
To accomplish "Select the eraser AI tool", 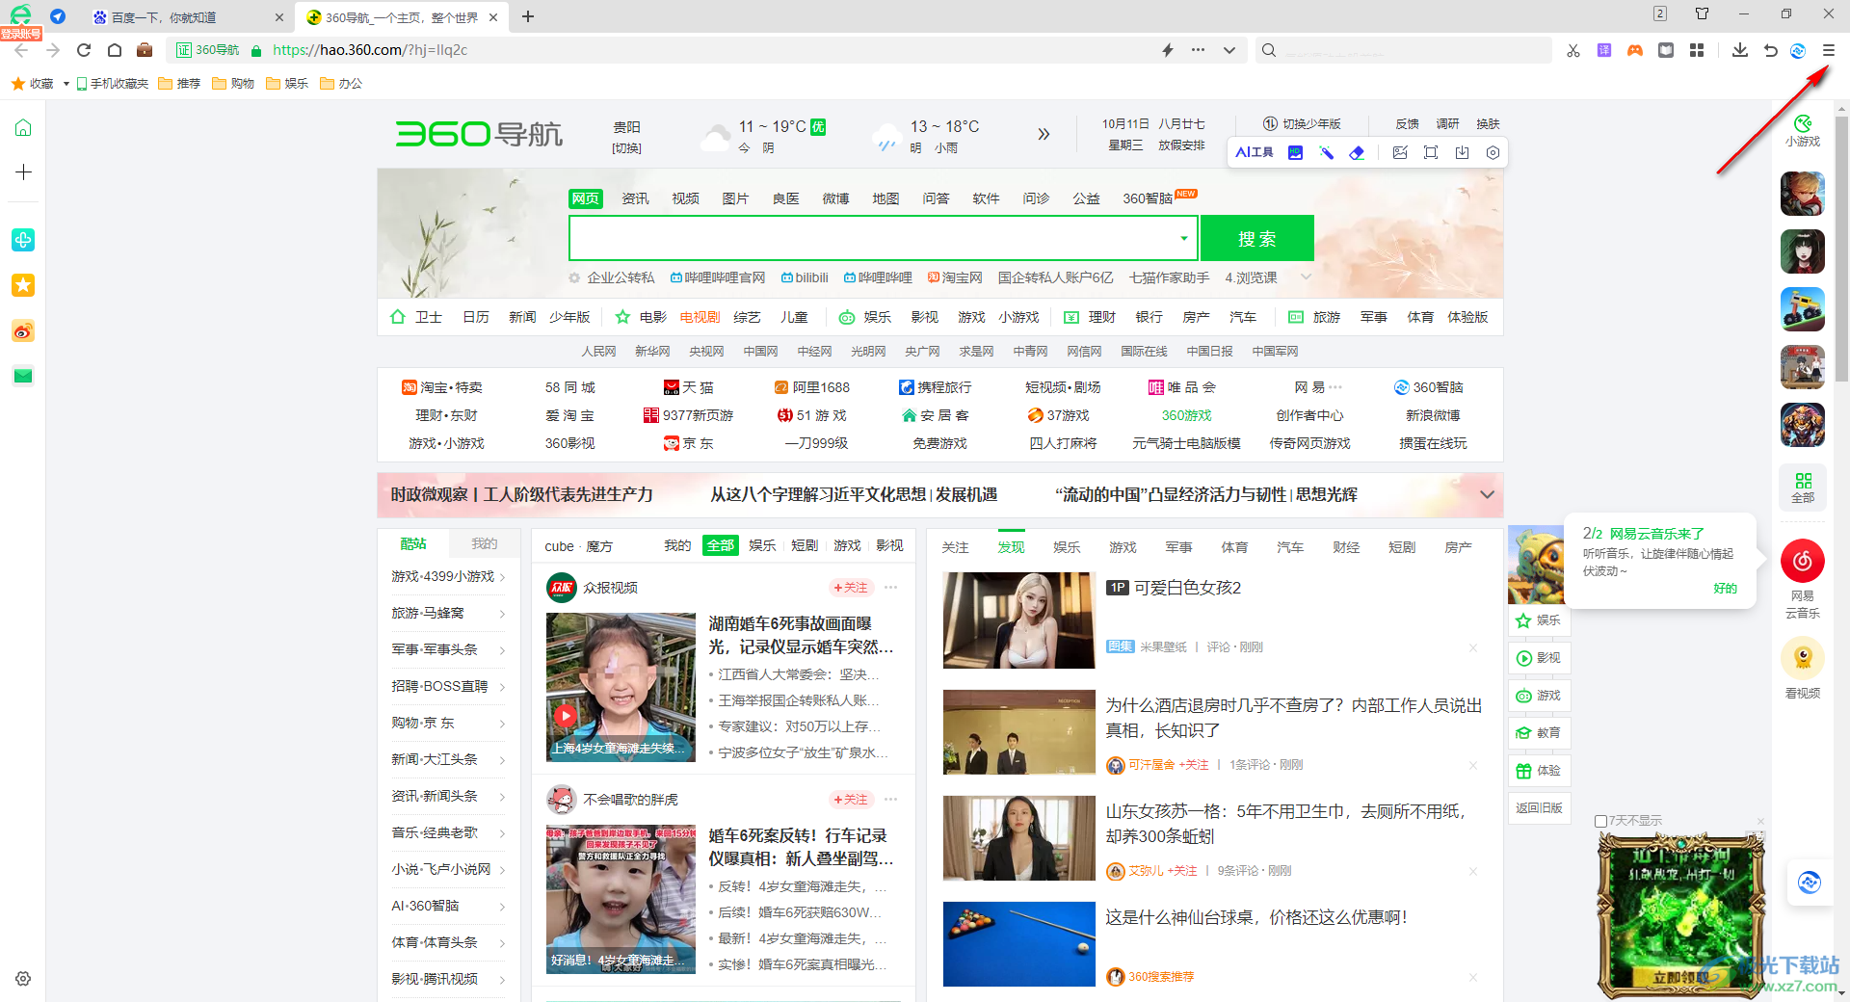I will coord(1357,152).
